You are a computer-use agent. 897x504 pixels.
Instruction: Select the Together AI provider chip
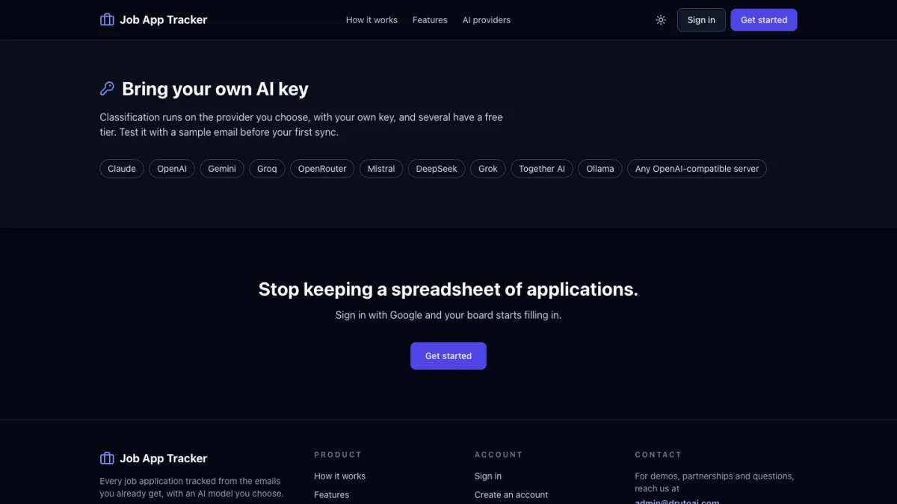pyautogui.click(x=542, y=169)
